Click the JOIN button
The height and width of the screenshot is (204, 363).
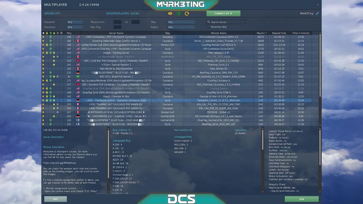coord(301,199)
